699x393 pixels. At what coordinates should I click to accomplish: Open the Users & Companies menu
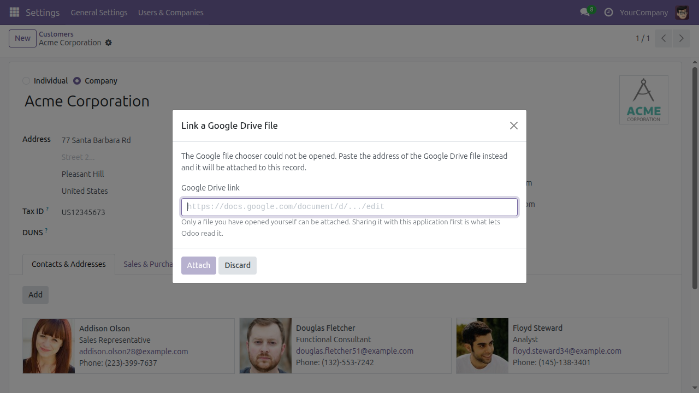point(171,12)
